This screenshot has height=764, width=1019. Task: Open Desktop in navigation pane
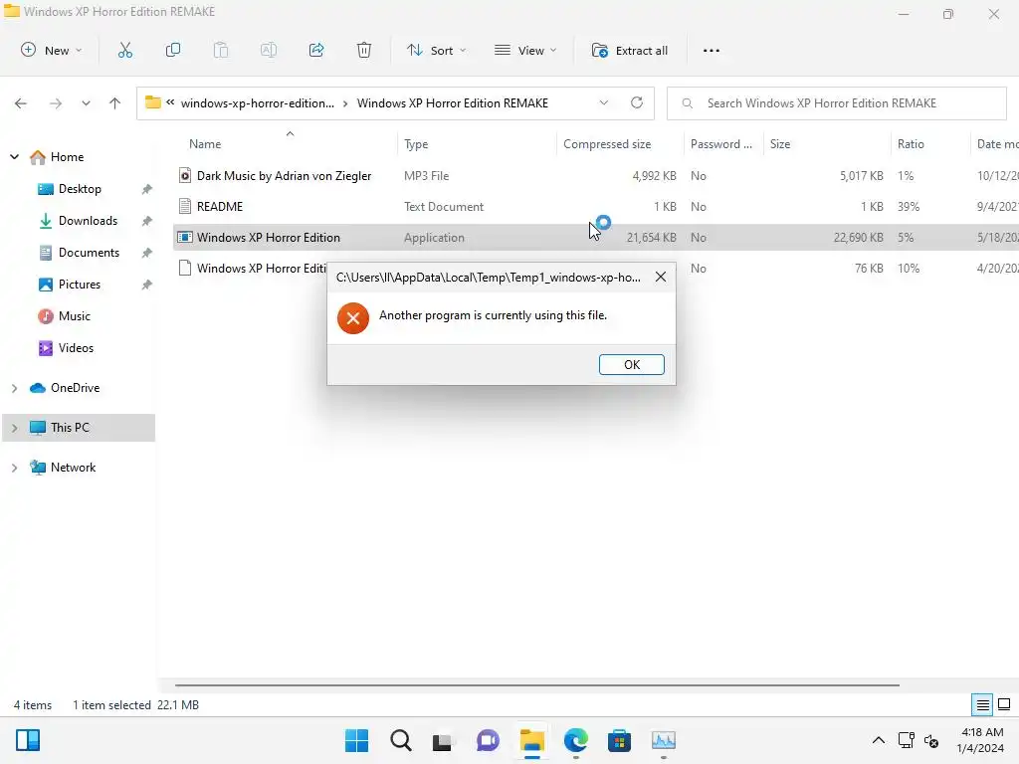coord(70,189)
